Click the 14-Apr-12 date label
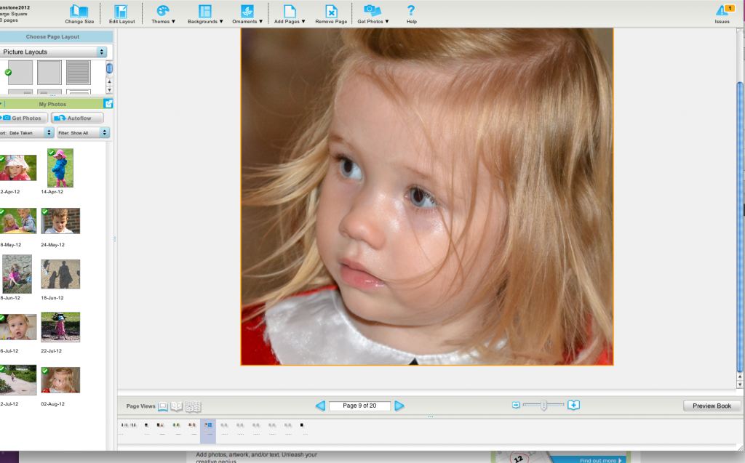Viewport: 745px width, 463px height. coord(52,192)
